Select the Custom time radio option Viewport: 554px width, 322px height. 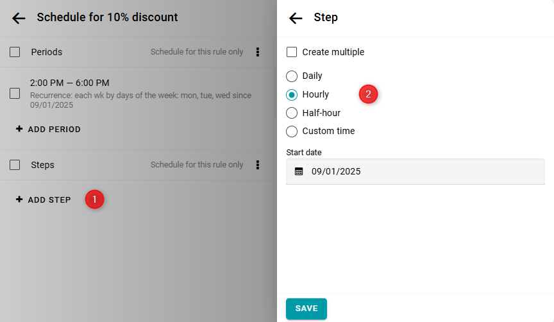(292, 131)
